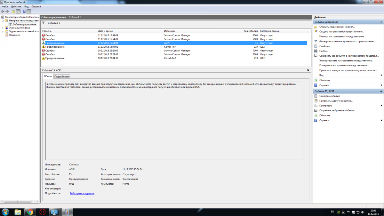The height and width of the screenshot is (216, 384).
Task: Open Копировать submenu arrow in Actions pane
Action: [x=381, y=106]
